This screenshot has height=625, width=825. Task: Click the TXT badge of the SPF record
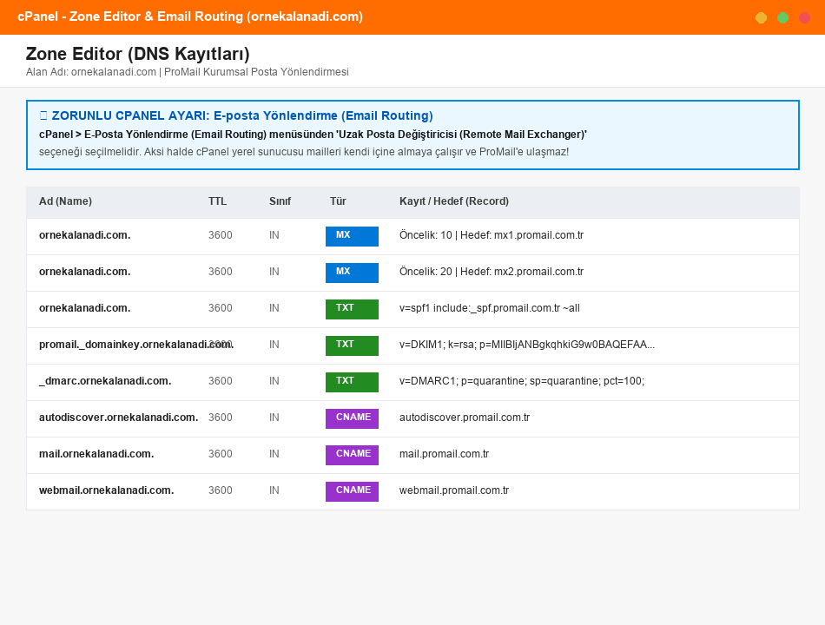(352, 309)
